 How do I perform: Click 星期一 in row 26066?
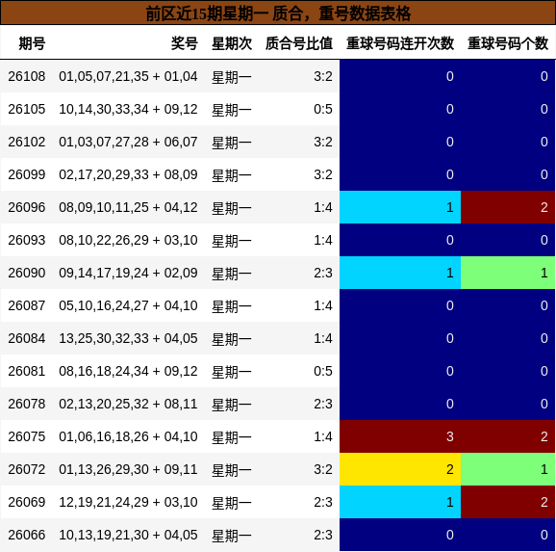click(232, 536)
